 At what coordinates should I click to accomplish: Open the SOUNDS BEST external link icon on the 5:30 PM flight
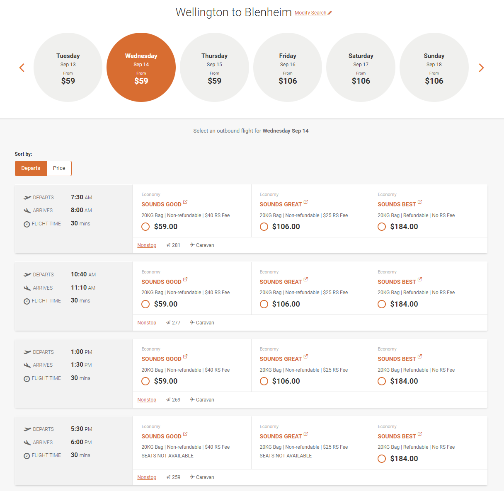(419, 433)
